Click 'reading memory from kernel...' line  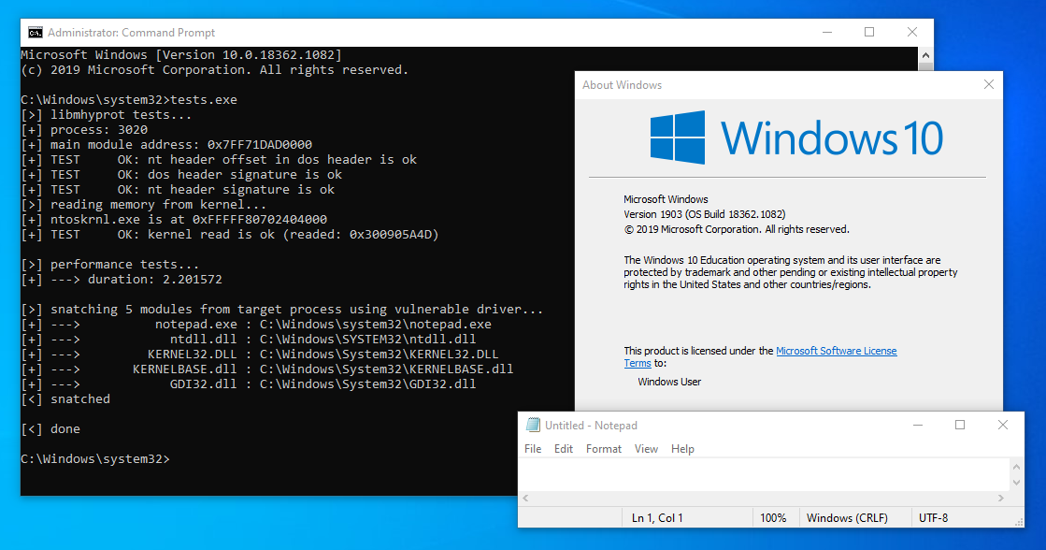click(x=143, y=204)
